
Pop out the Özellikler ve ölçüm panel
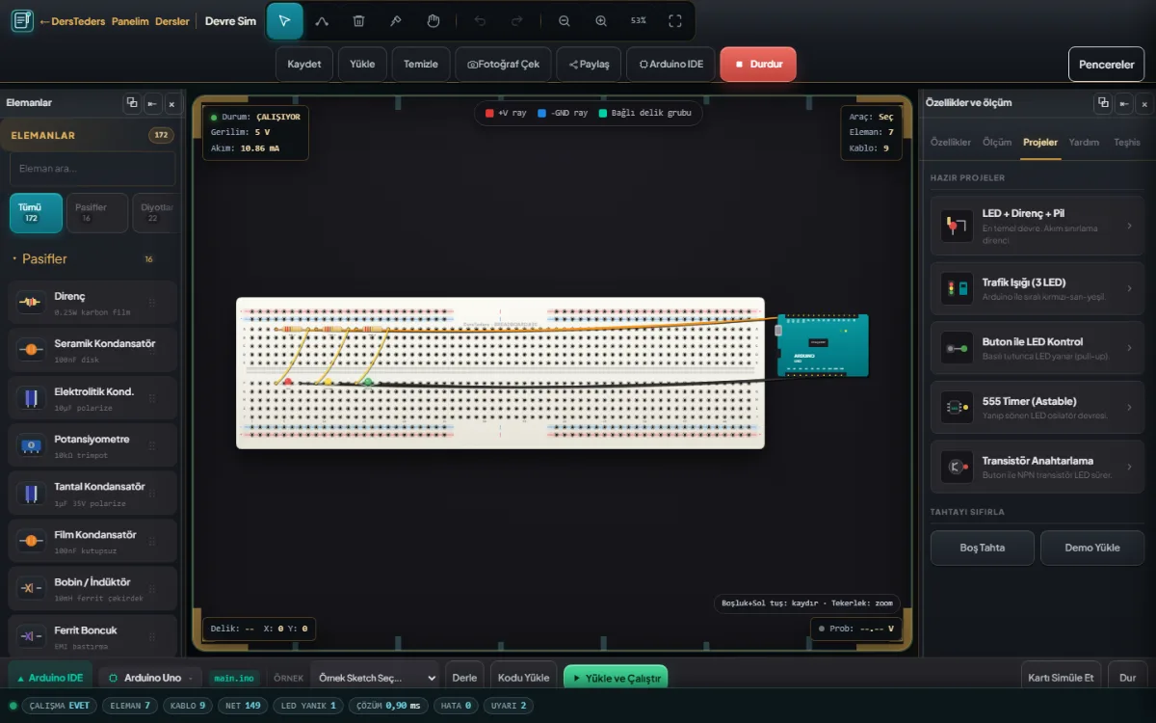[x=1104, y=103]
